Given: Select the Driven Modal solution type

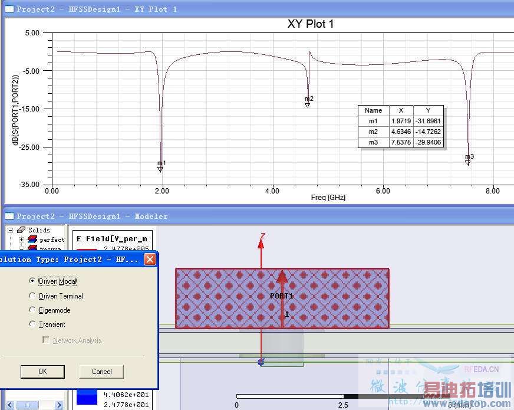Looking at the screenshot, I should (32, 281).
